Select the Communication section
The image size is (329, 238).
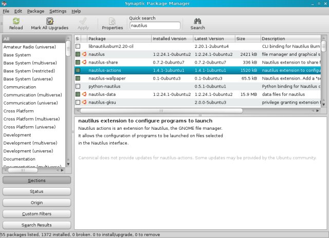tap(34, 87)
